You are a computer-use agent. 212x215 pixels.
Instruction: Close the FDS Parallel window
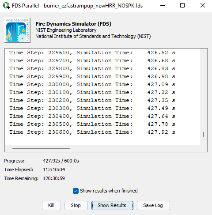(203, 6)
